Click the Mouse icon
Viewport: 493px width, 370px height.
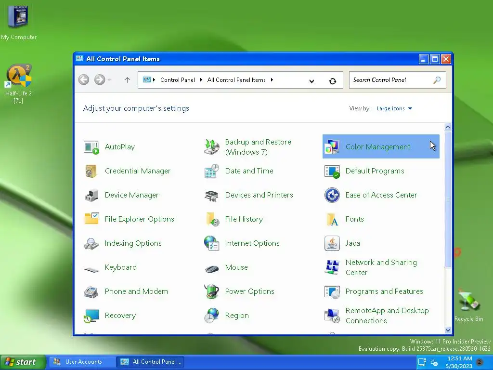[212, 269]
